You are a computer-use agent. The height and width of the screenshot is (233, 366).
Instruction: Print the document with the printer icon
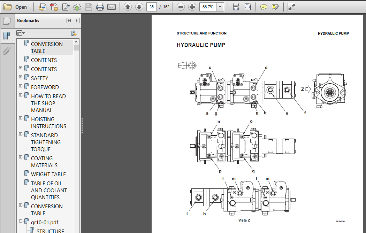100,7
